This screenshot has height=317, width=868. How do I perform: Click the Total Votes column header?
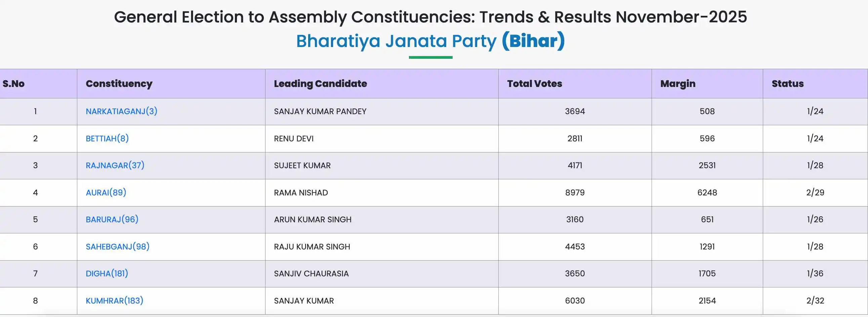click(534, 84)
